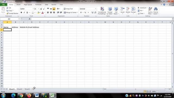Toggle bottom align highlighted button

pos(54,9)
